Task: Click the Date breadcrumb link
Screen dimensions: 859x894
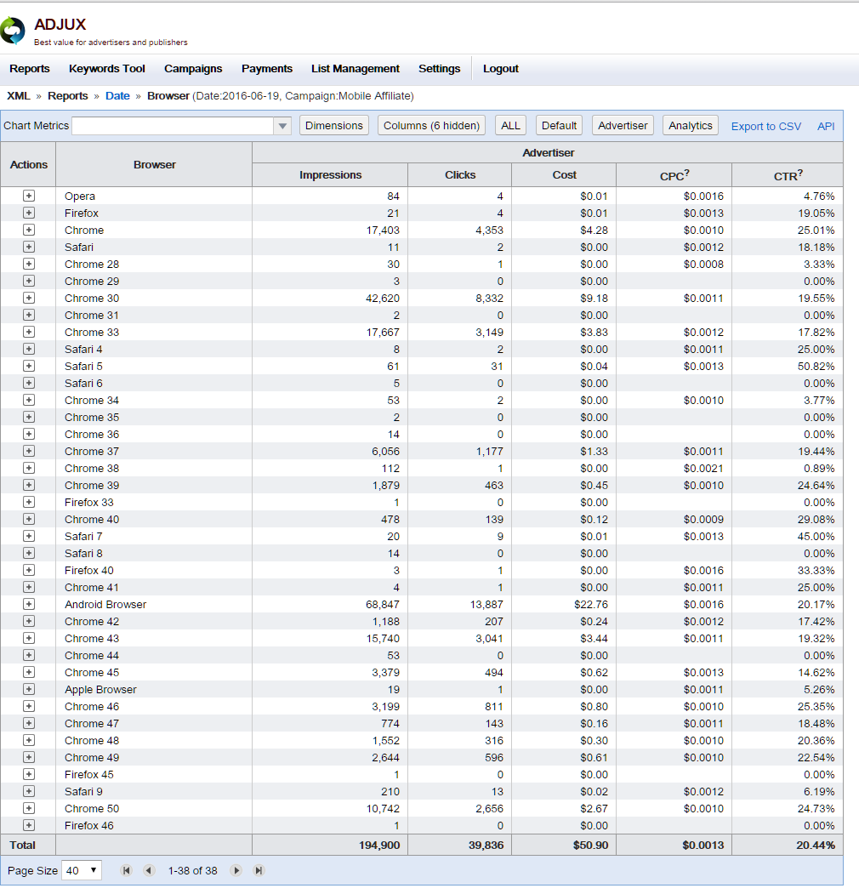Action: tap(117, 96)
